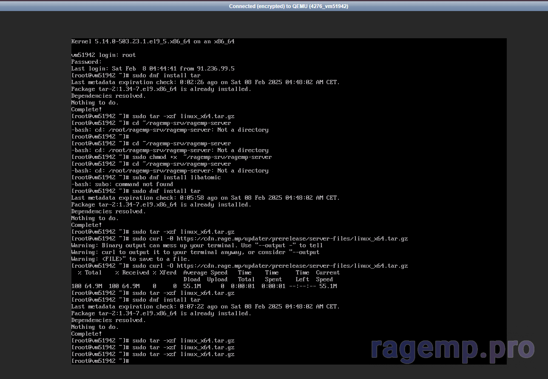Click the 'Password:' prompt line
Image resolution: width=548 pixels, height=379 pixels.
(87, 62)
